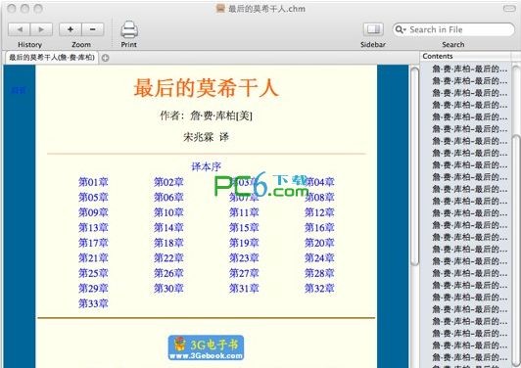
Task: Open chapter 第11章
Action: pos(244,212)
